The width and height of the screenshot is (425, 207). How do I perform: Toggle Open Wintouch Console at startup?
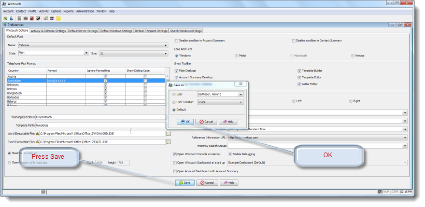[175, 154]
